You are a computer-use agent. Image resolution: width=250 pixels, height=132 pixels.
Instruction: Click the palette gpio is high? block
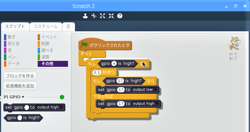point(23,118)
